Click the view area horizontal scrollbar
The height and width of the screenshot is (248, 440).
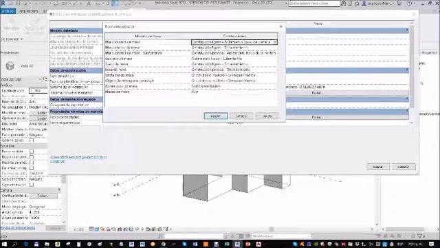[272, 229]
